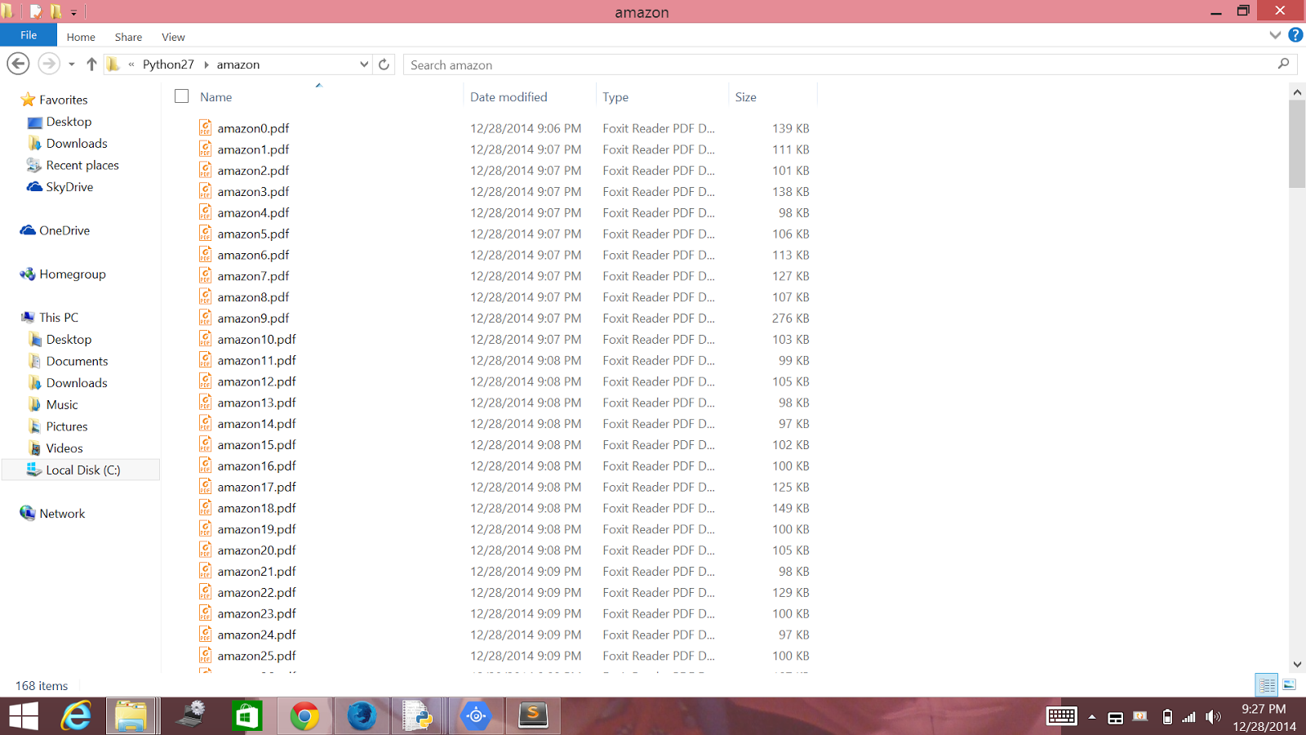Open Google Chrome from the taskbar

304,716
